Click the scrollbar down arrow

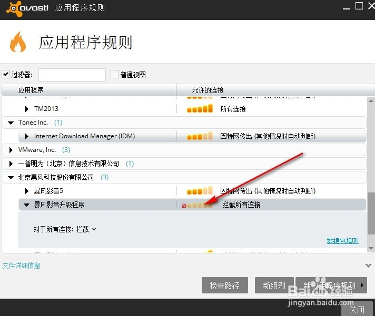pyautogui.click(x=371, y=249)
